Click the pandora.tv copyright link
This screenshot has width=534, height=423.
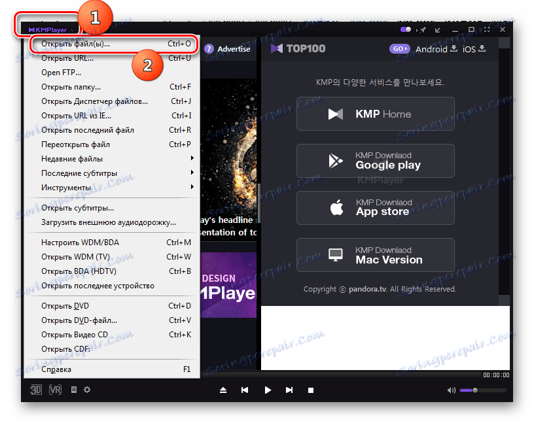(x=368, y=289)
